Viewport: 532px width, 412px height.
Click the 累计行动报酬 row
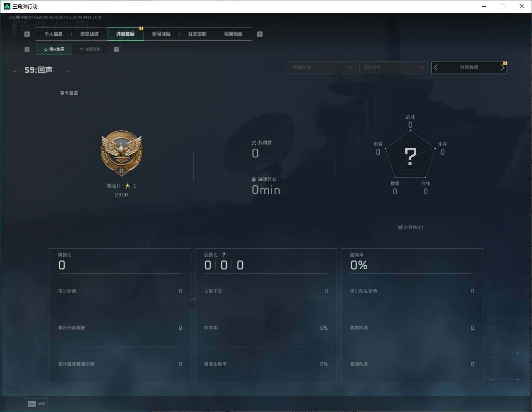pos(120,328)
